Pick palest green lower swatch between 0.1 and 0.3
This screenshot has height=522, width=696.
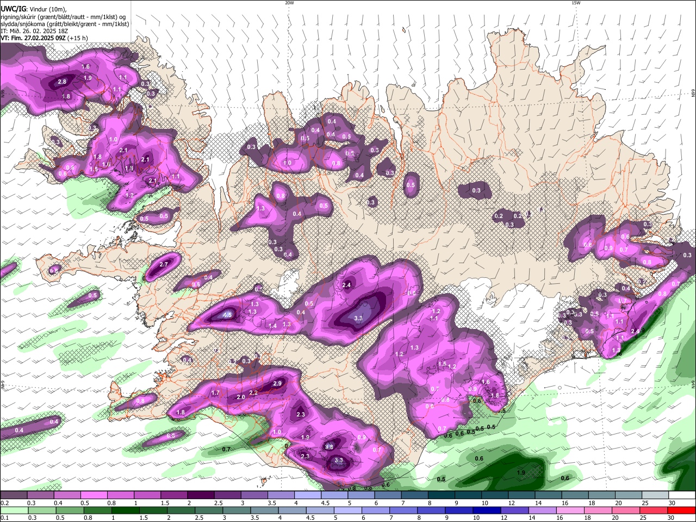[14, 510]
